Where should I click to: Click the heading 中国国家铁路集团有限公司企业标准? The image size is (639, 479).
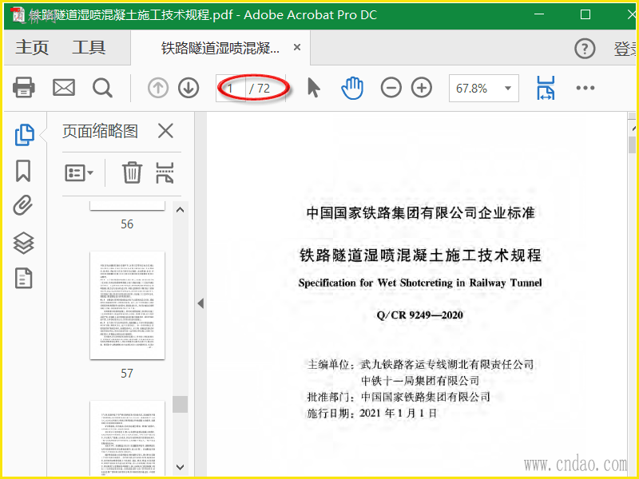point(421,212)
